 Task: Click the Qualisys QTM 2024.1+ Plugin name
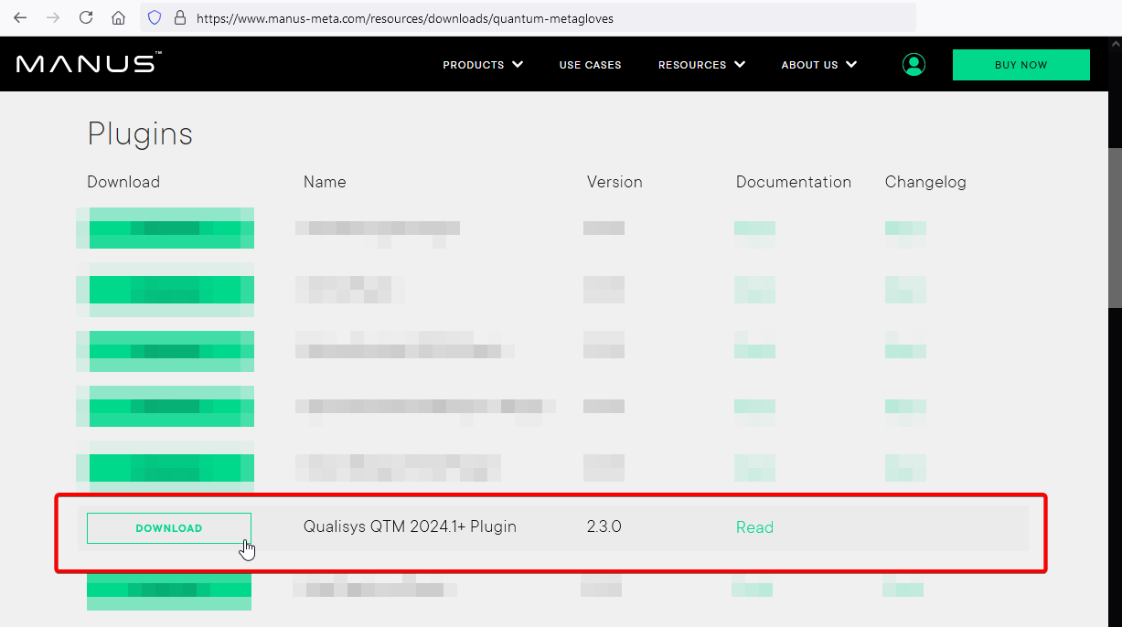click(410, 526)
